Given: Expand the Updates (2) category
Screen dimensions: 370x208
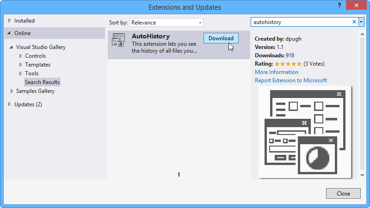Looking at the screenshot, I should tap(10, 104).
